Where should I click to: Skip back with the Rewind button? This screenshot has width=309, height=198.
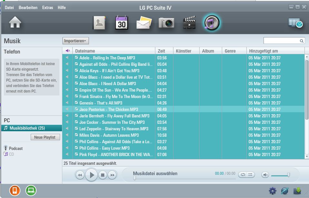point(80,175)
